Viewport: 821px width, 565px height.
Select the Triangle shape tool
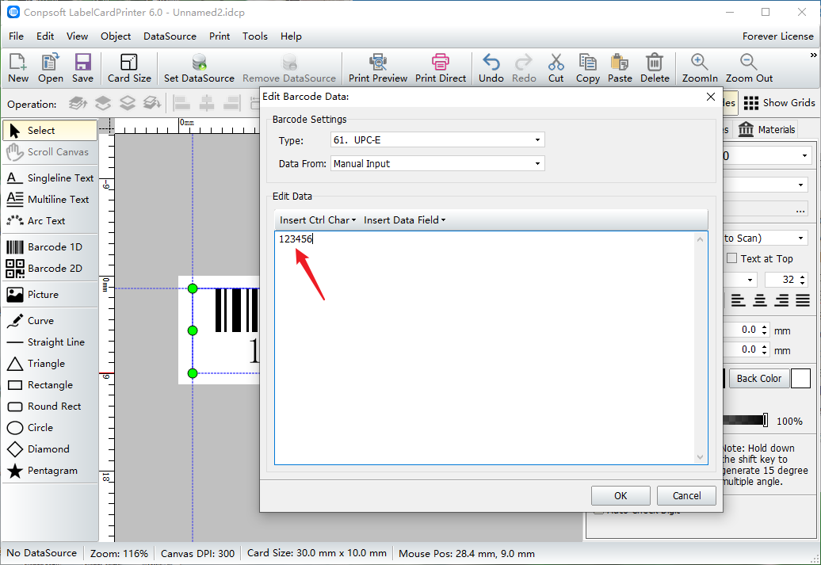click(x=50, y=364)
